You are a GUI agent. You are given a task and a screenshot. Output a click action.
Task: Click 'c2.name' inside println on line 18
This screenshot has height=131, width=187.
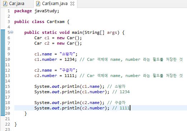point(91,103)
